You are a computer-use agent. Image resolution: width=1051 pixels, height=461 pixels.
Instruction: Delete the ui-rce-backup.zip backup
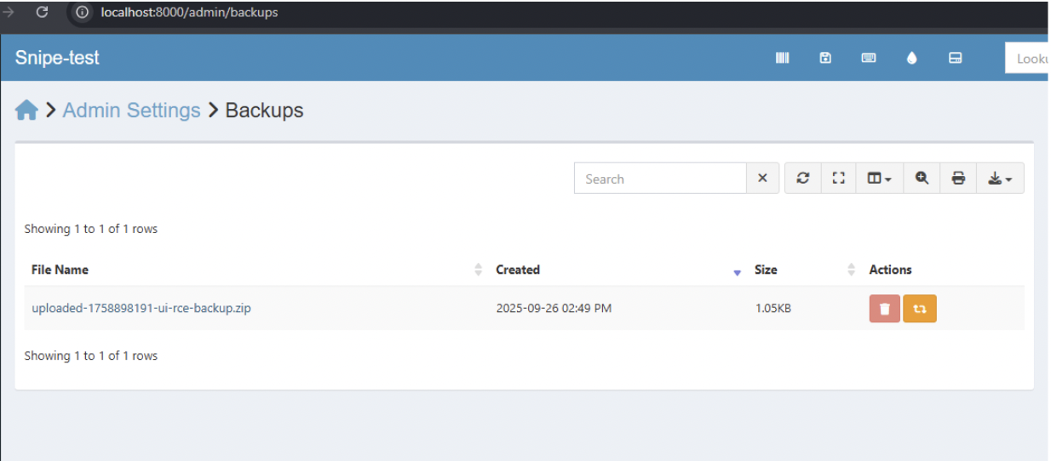(884, 309)
